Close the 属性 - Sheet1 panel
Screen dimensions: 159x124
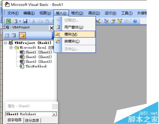(55, 106)
